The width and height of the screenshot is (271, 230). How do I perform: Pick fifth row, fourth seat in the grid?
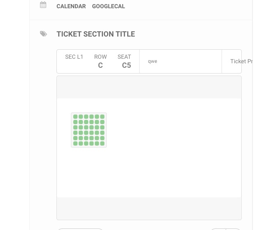[91, 138]
